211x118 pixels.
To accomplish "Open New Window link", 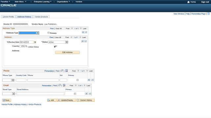I will tap(179, 14).
